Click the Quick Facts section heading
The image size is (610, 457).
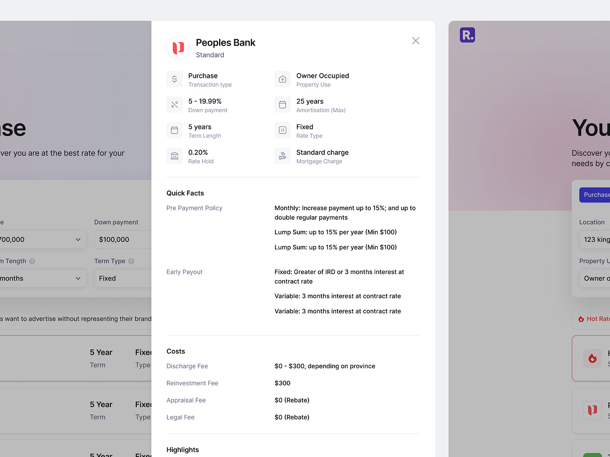point(185,193)
